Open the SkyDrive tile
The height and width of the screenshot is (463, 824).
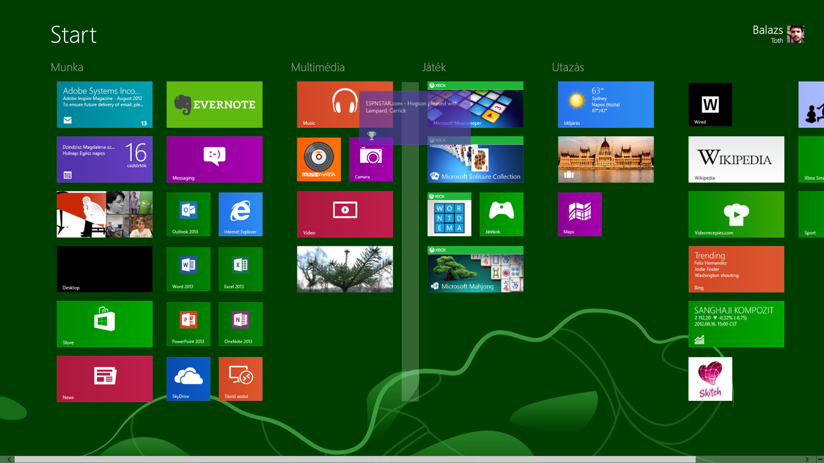[188, 379]
